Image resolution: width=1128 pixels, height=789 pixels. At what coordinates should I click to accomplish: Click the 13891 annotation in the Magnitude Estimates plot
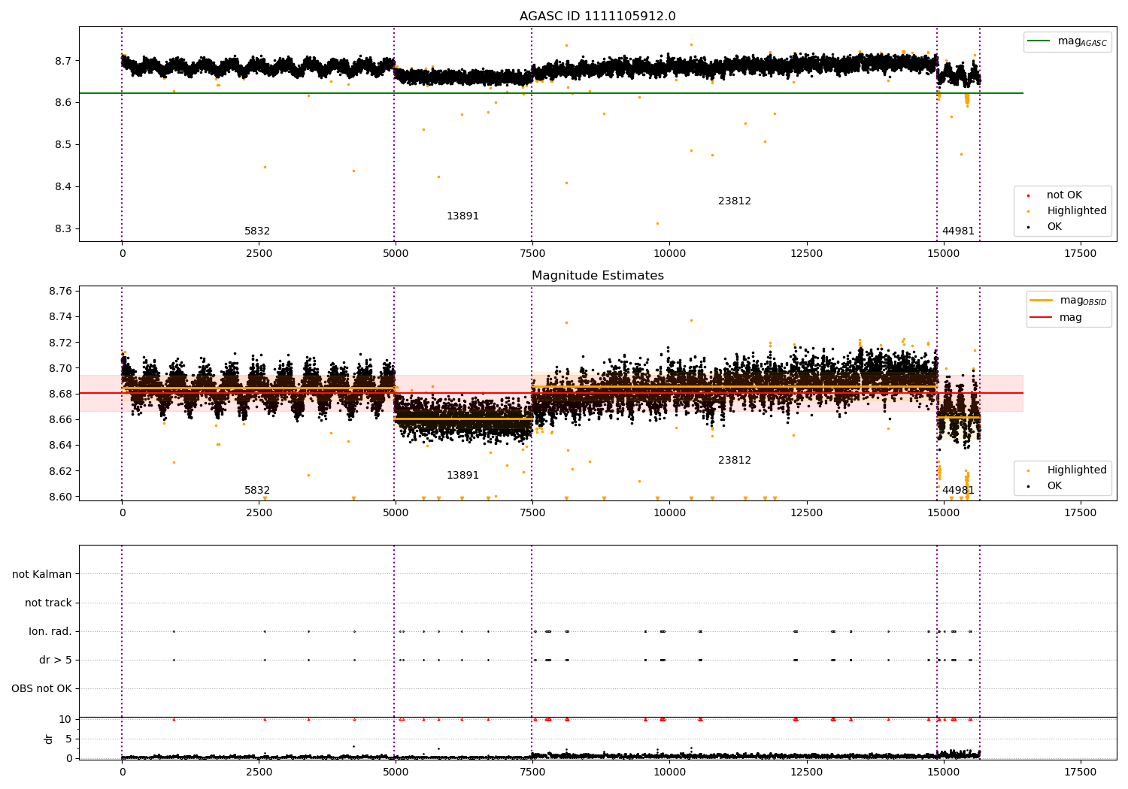pyautogui.click(x=462, y=476)
